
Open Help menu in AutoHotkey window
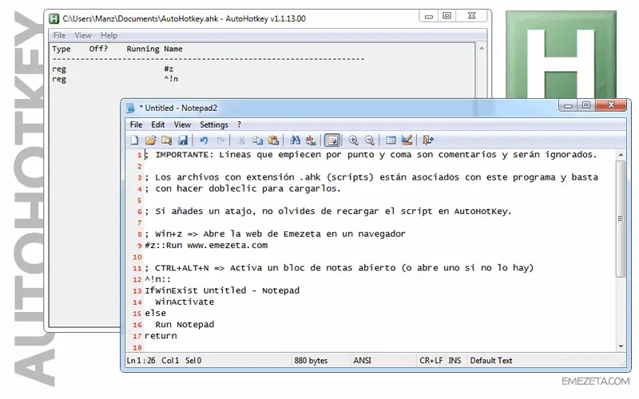point(109,35)
